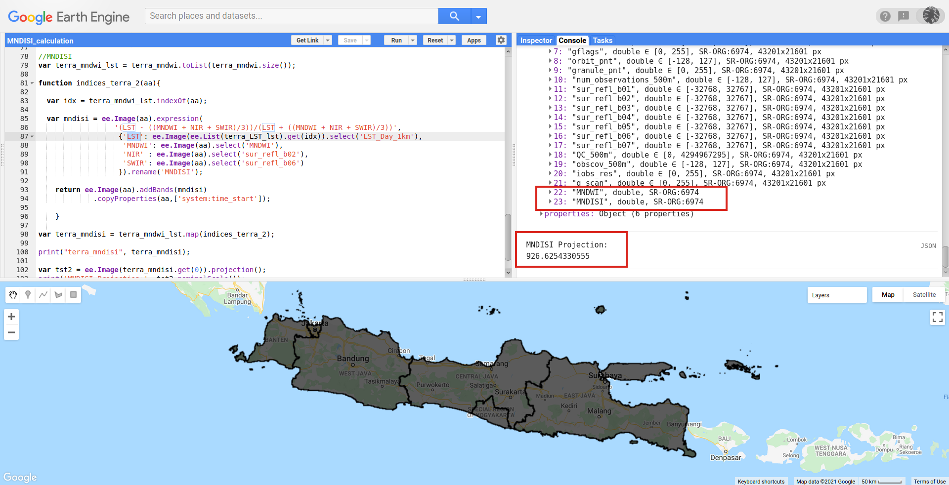The width and height of the screenshot is (949, 485).
Task: Click the Surabaya label on the map
Action: (605, 375)
